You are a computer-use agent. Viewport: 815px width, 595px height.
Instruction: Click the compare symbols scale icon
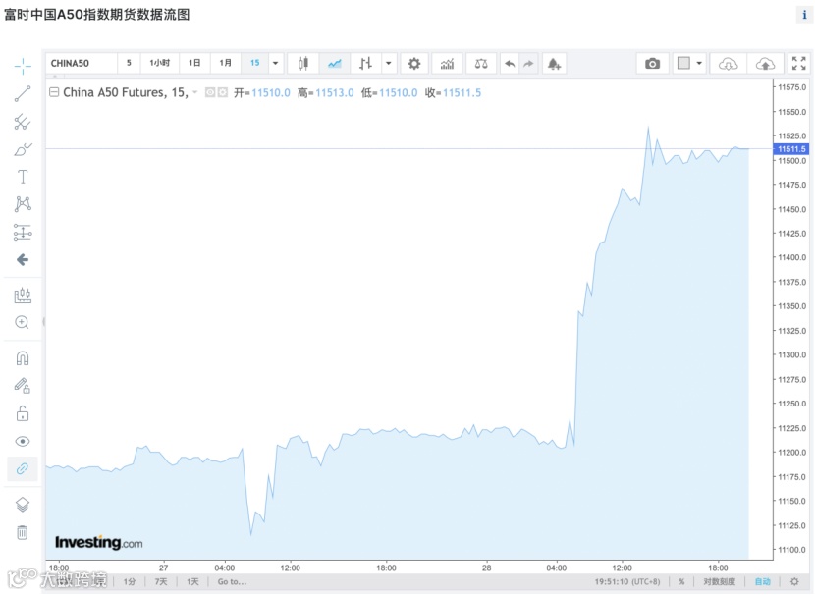(x=481, y=64)
